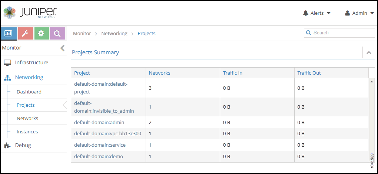Image resolution: width=378 pixels, height=174 pixels.
Task: Open the Admin user dropdown arrow
Action: [372, 13]
